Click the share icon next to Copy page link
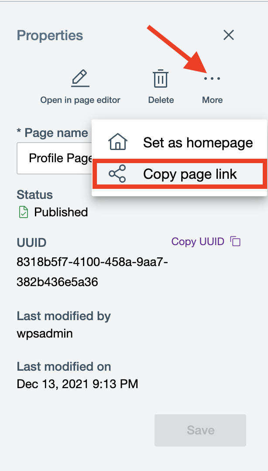 click(117, 174)
